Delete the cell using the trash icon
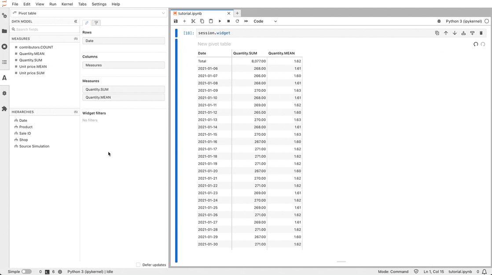This screenshot has height=275, width=492. coord(481,33)
